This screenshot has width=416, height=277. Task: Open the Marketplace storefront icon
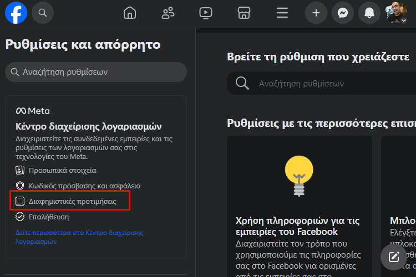pos(244,13)
